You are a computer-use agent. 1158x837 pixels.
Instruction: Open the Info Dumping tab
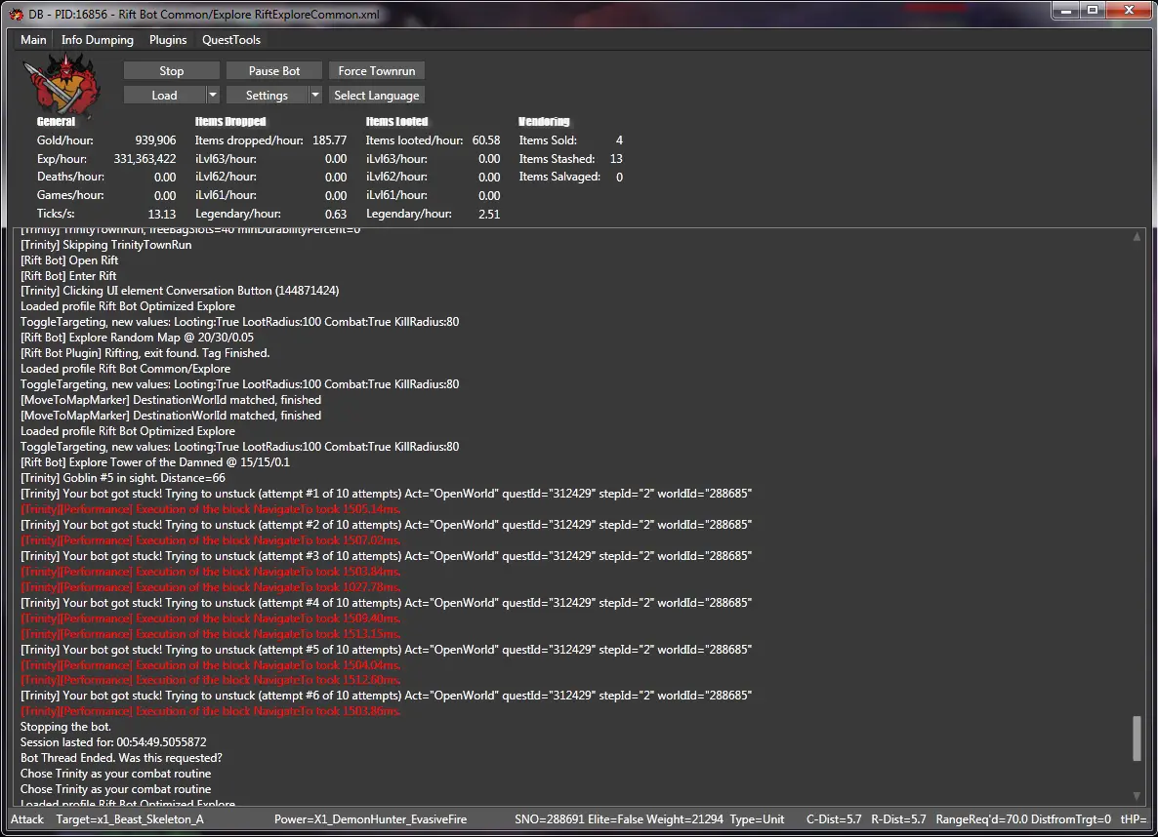[97, 40]
